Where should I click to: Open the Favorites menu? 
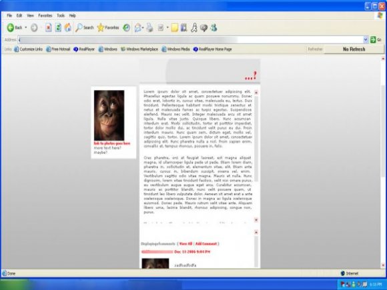click(x=45, y=15)
